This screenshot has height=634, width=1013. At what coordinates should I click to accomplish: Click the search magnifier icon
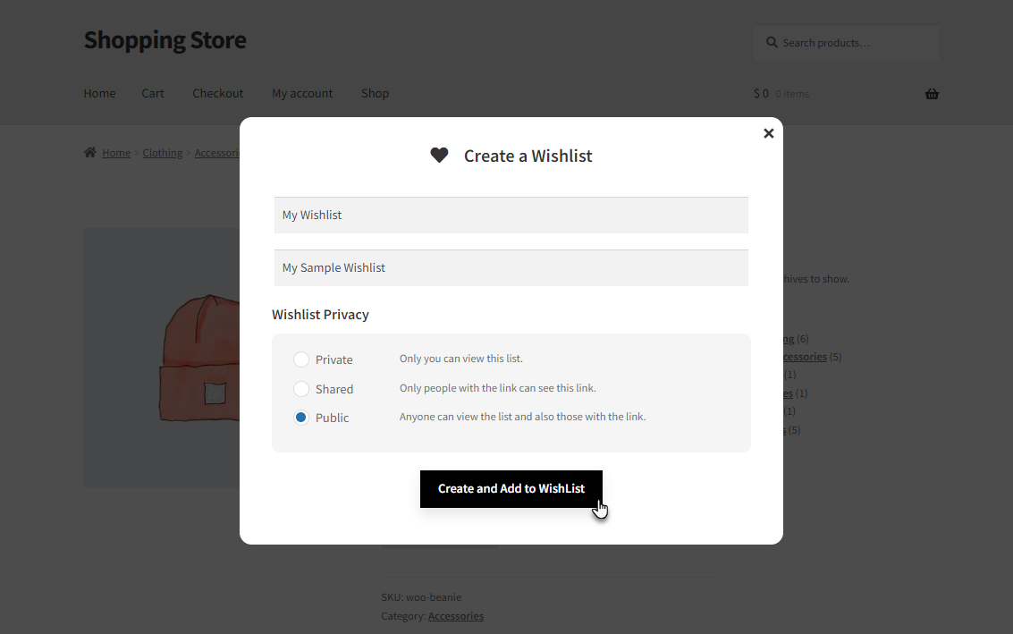pyautogui.click(x=772, y=43)
